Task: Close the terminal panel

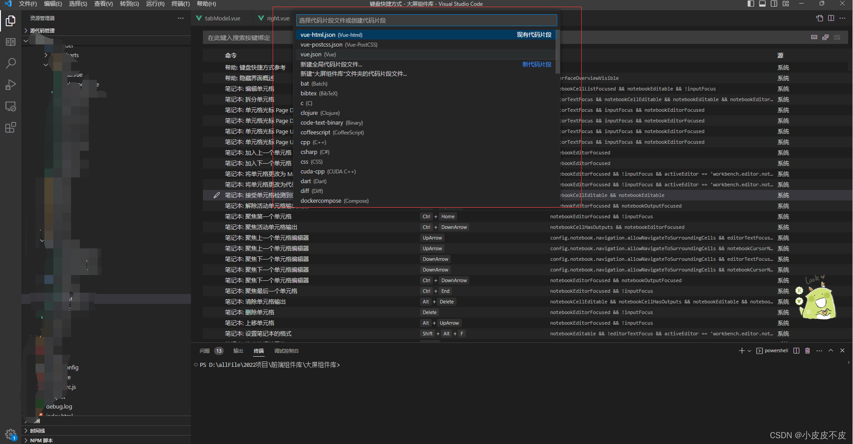Action: pos(842,351)
